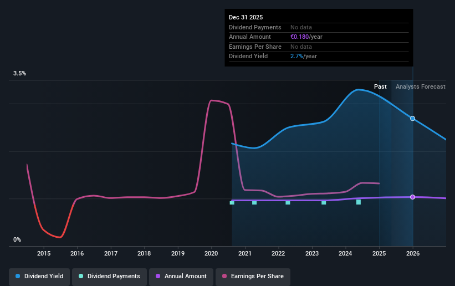Image resolution: width=455 pixels, height=286 pixels.
Task: Click the 2017 x-axis label
Action: (x=111, y=253)
